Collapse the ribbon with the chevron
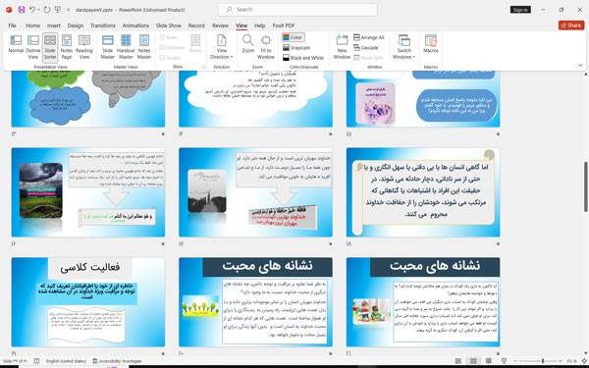Screen dimensions: 589x368 (x=580, y=66)
